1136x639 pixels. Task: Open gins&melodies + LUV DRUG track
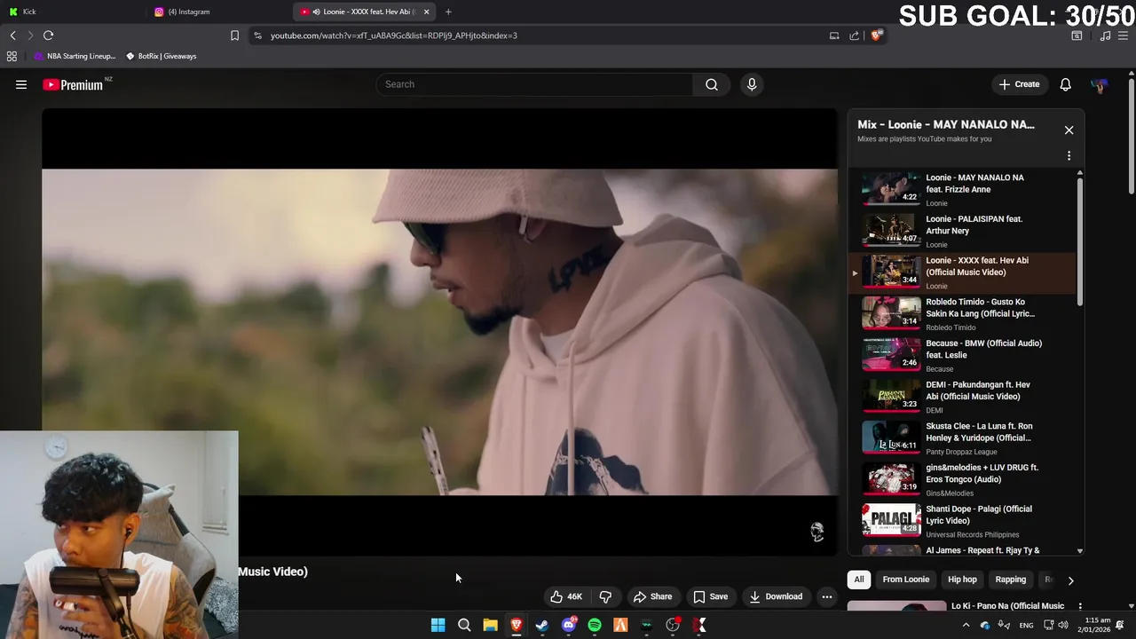(962, 478)
